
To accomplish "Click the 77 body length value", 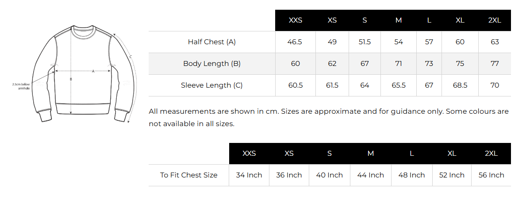I will click(x=495, y=64).
